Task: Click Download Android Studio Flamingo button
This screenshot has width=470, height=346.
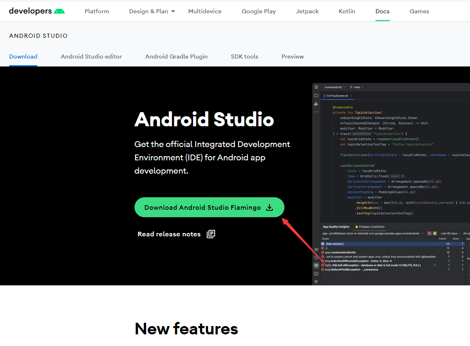Action: pyautogui.click(x=209, y=207)
